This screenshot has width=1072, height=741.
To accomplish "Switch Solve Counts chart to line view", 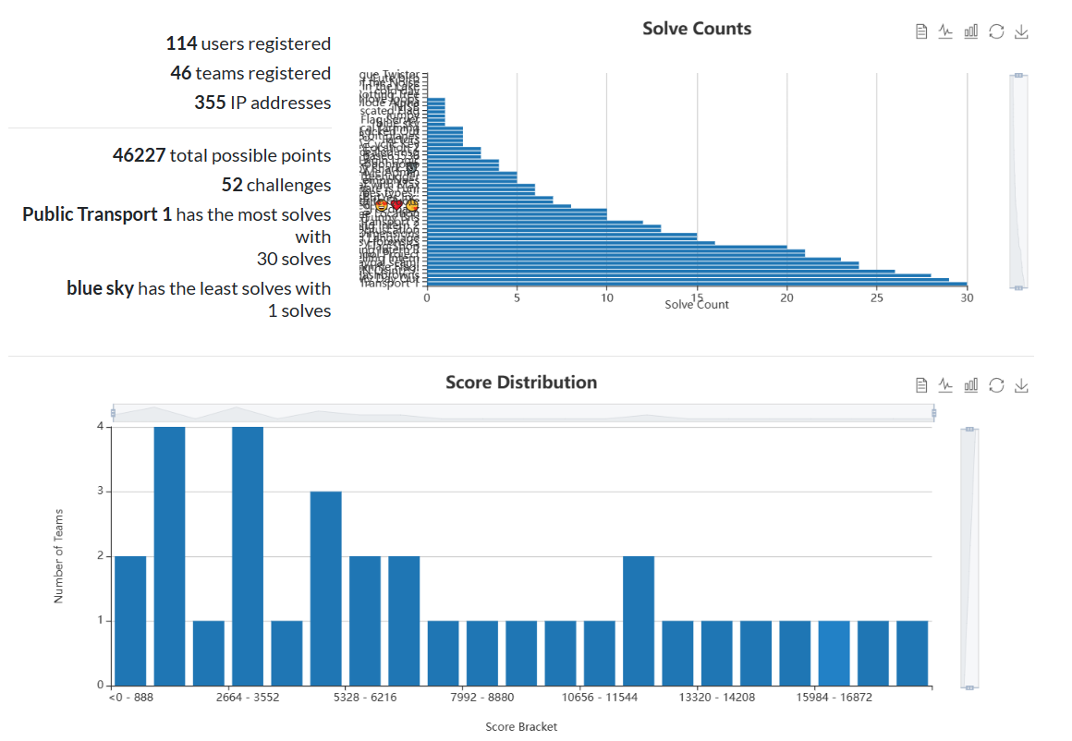I will pyautogui.click(x=945, y=31).
